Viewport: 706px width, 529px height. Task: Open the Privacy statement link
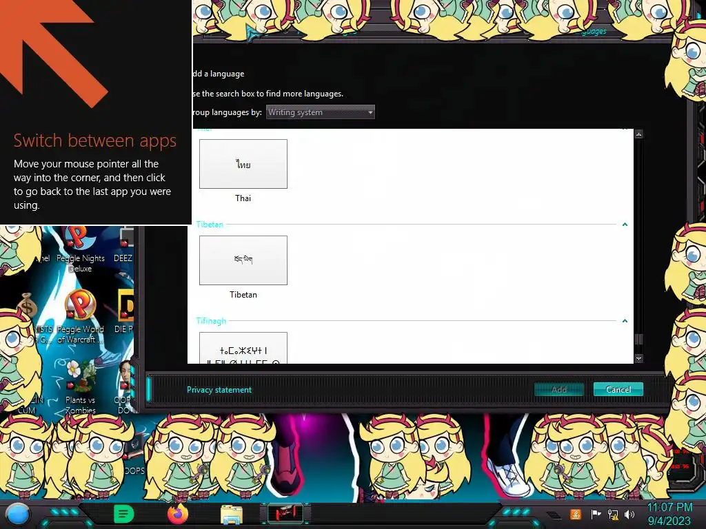[x=219, y=390]
